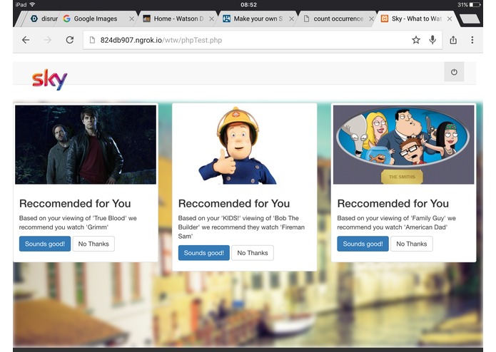Click the page icon in the address bar
The image size is (496, 352).
tap(92, 40)
